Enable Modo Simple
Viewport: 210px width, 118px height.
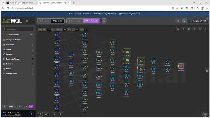point(75,21)
